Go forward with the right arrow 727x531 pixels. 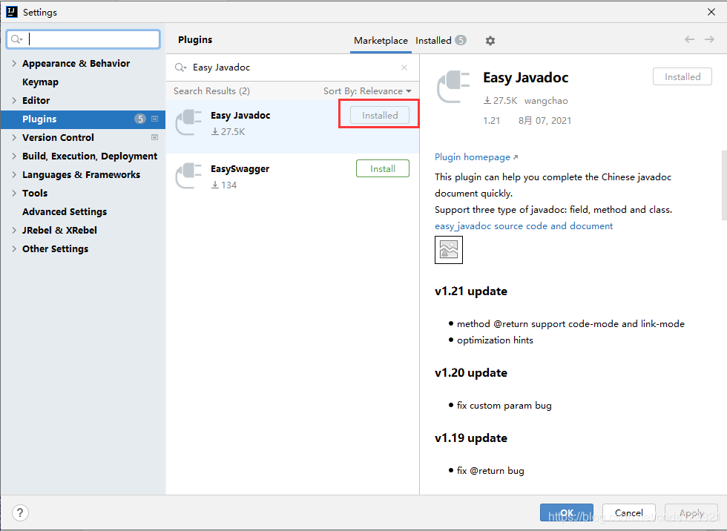(709, 39)
